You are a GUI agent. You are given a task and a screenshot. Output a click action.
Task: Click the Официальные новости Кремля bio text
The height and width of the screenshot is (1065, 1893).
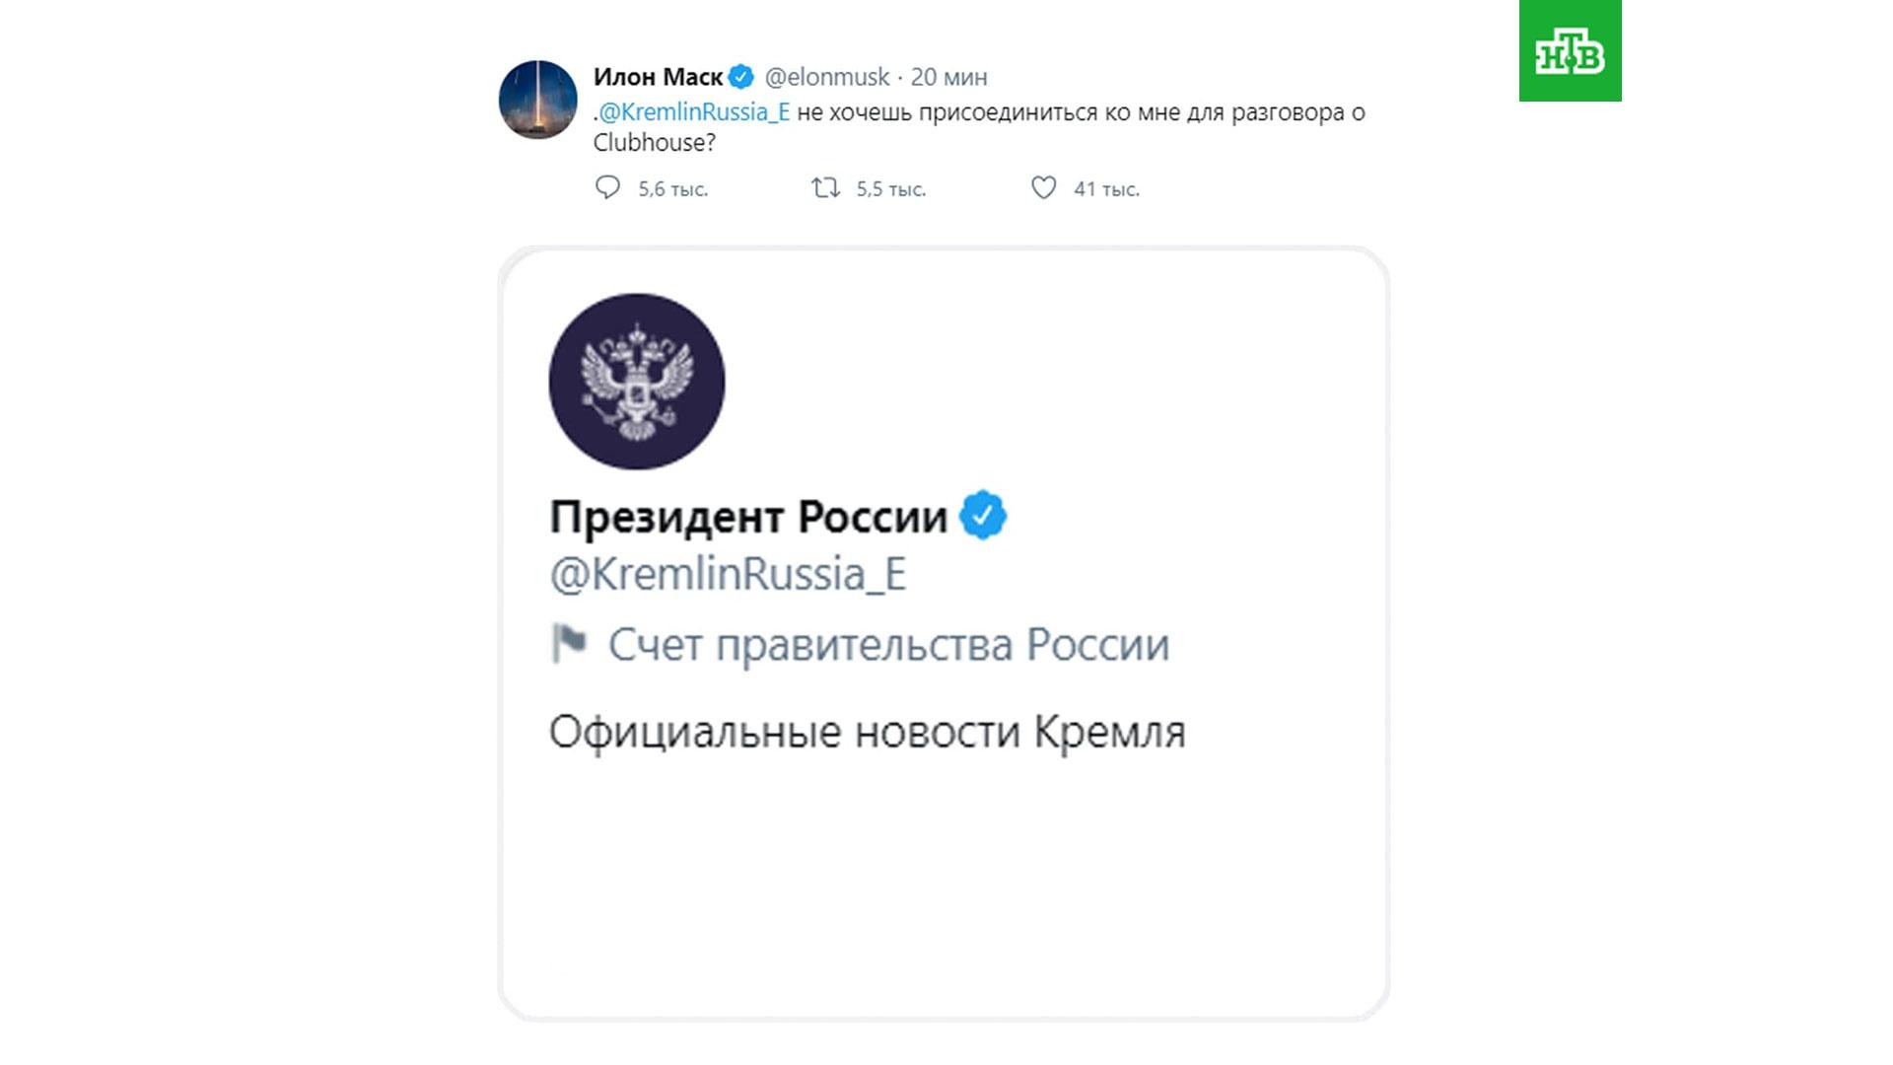point(867,732)
